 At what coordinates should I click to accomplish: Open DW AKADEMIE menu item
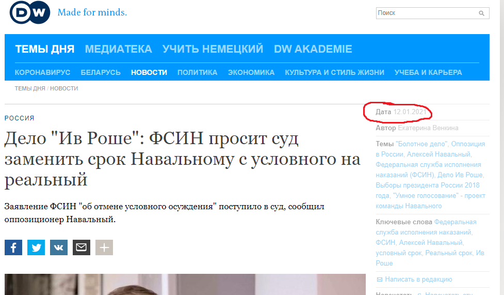click(313, 49)
